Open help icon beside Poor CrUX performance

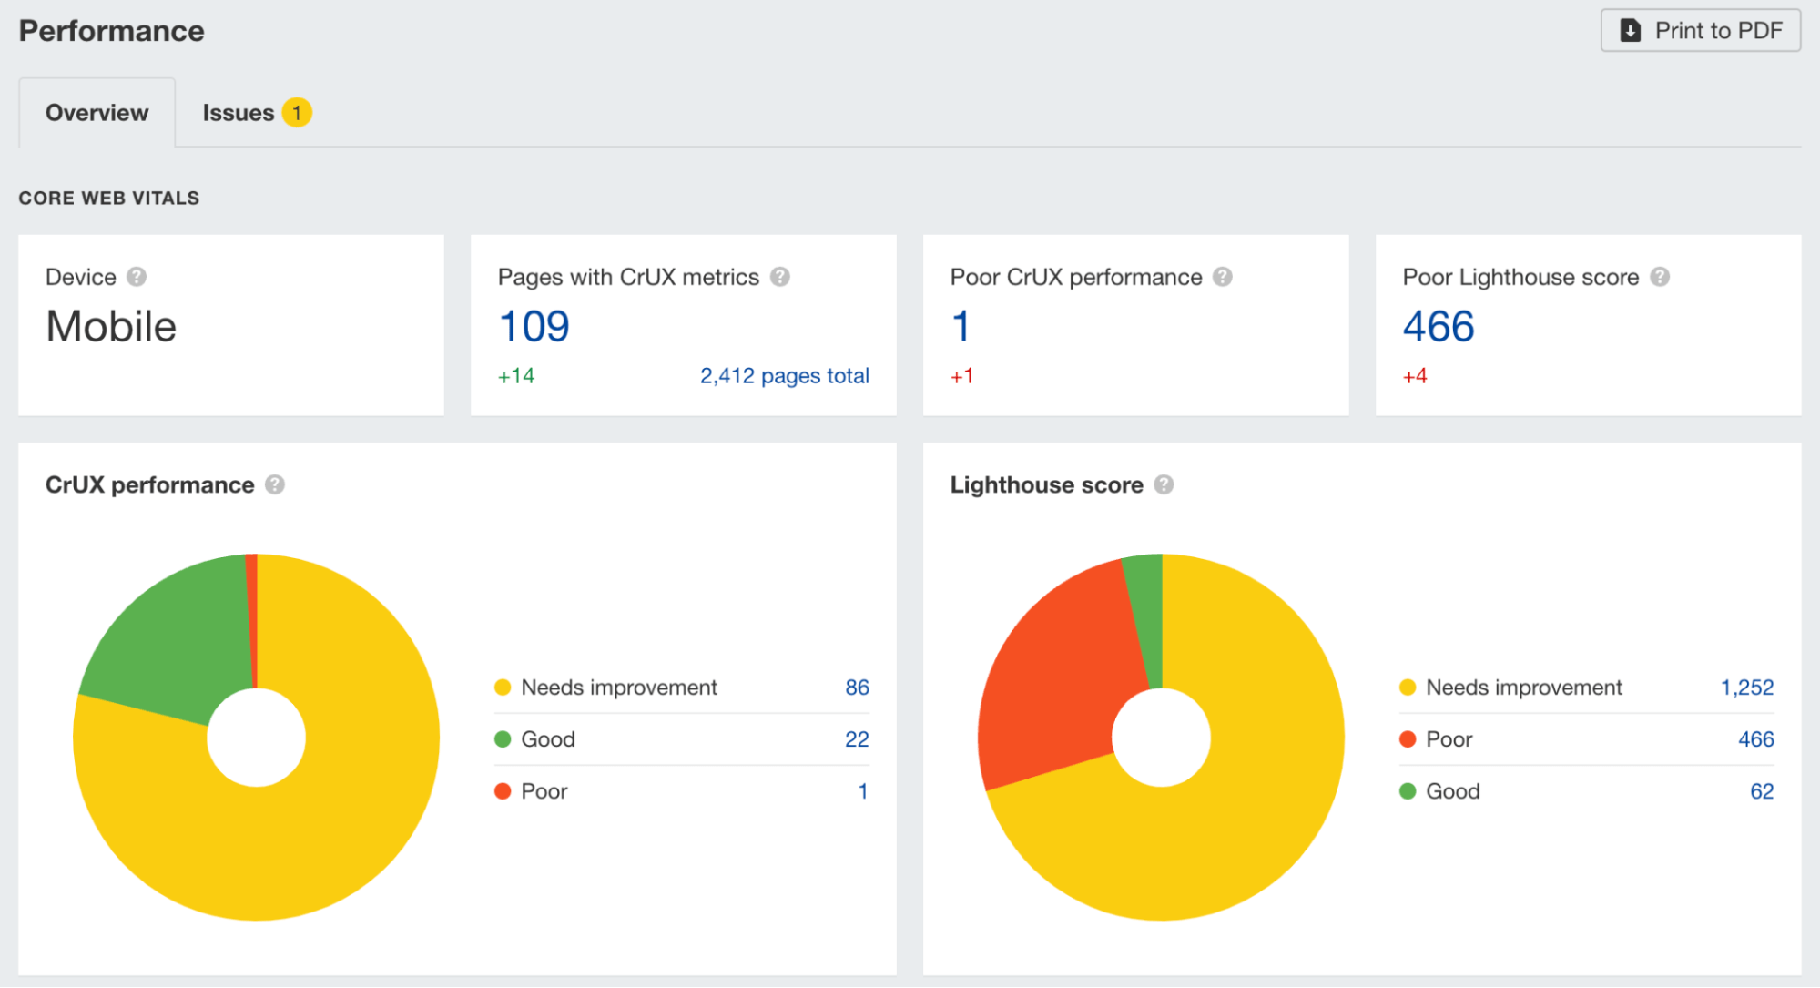1223,277
